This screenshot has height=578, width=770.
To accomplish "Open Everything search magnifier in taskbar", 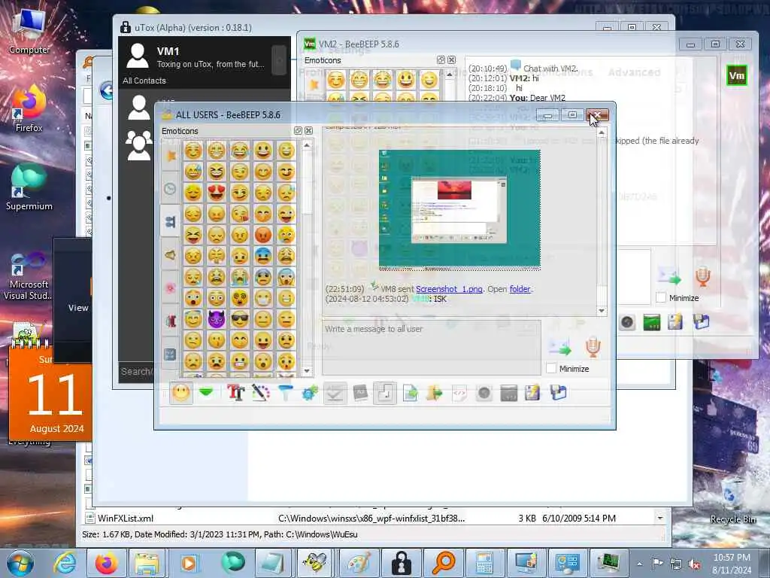I will tap(444, 563).
